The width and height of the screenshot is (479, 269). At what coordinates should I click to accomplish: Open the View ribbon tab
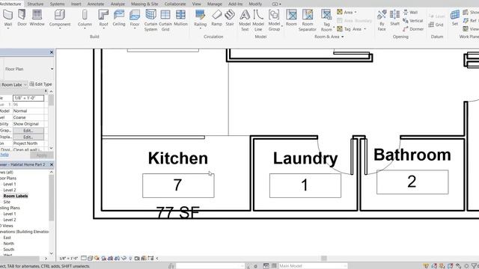click(196, 4)
